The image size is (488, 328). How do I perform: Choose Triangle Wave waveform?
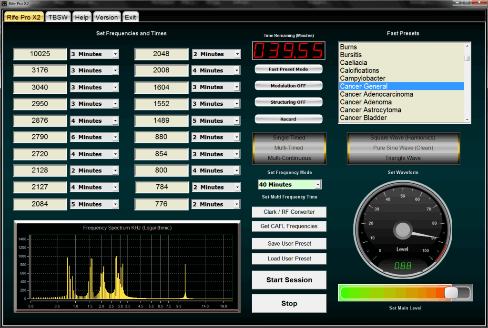click(x=403, y=158)
